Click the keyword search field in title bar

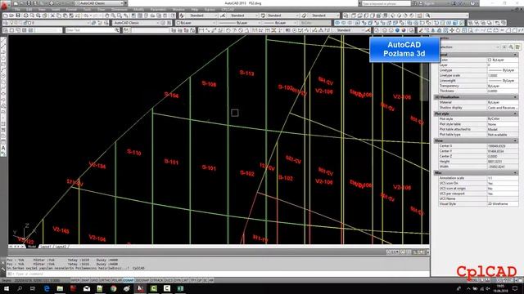386,3
